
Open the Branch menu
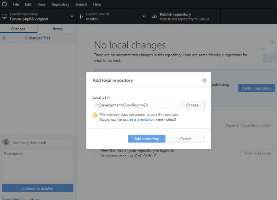pyautogui.click(x=81, y=4)
